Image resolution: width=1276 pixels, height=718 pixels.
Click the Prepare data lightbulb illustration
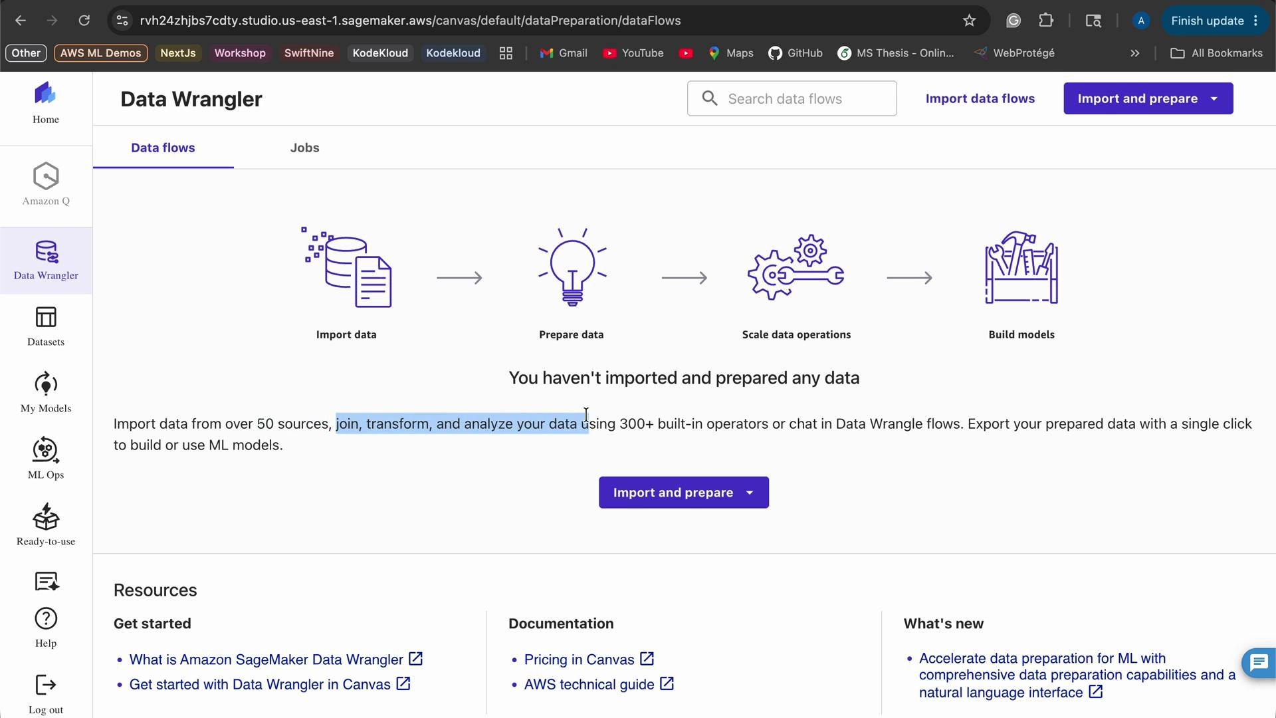tap(572, 267)
